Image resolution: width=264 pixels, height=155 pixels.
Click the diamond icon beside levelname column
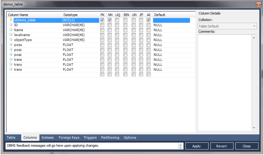(11, 35)
